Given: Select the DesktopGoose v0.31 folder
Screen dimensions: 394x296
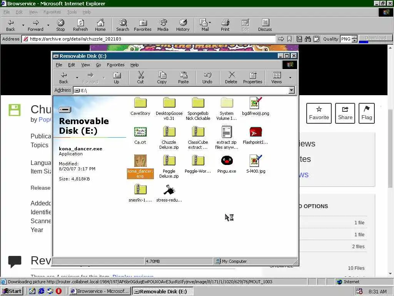Looking at the screenshot, I should (x=169, y=109).
